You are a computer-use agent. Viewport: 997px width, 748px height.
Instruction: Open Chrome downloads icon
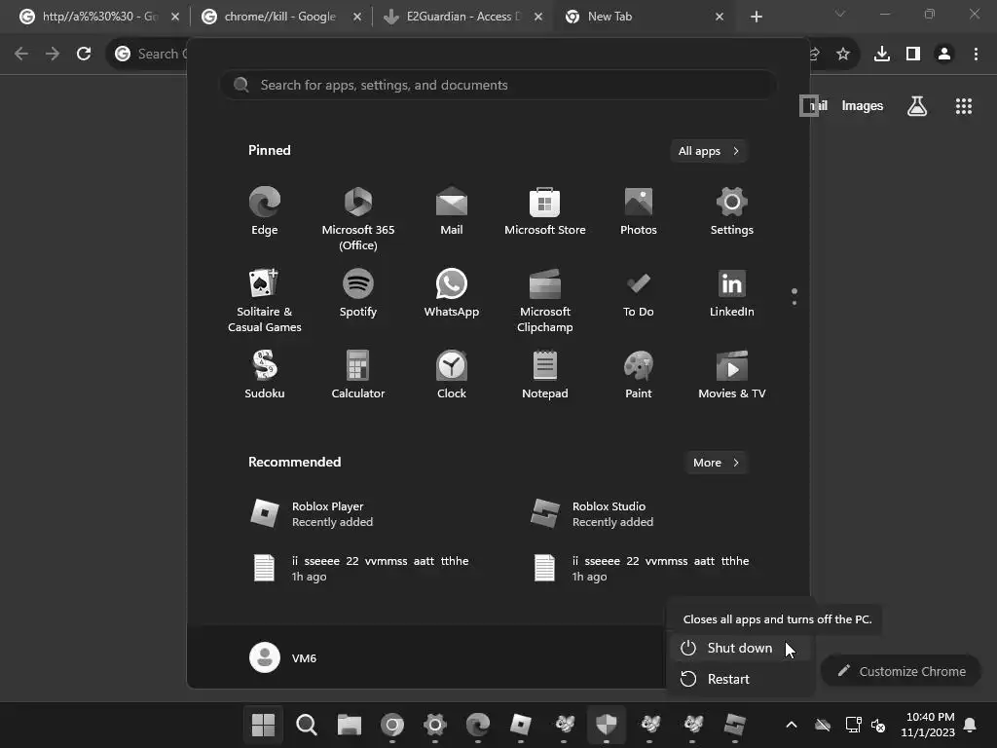coord(882,55)
